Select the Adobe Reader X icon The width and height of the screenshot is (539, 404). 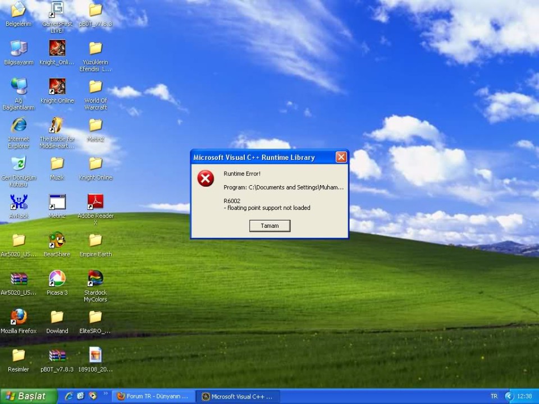pos(95,209)
